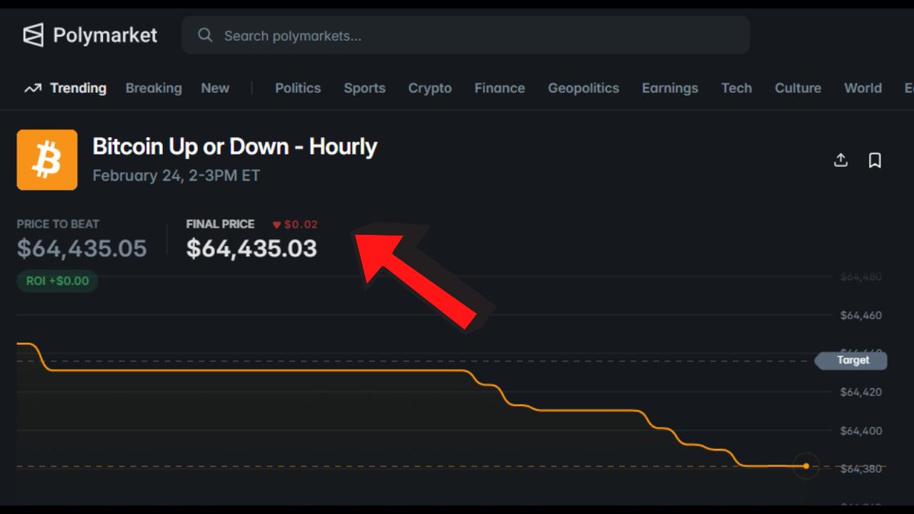914x514 pixels.
Task: Click the Bitcoin market thumbnail
Action: click(47, 160)
